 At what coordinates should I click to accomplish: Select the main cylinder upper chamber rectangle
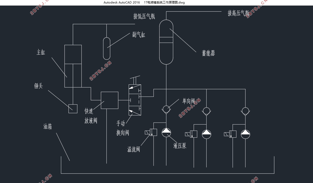tap(73, 54)
